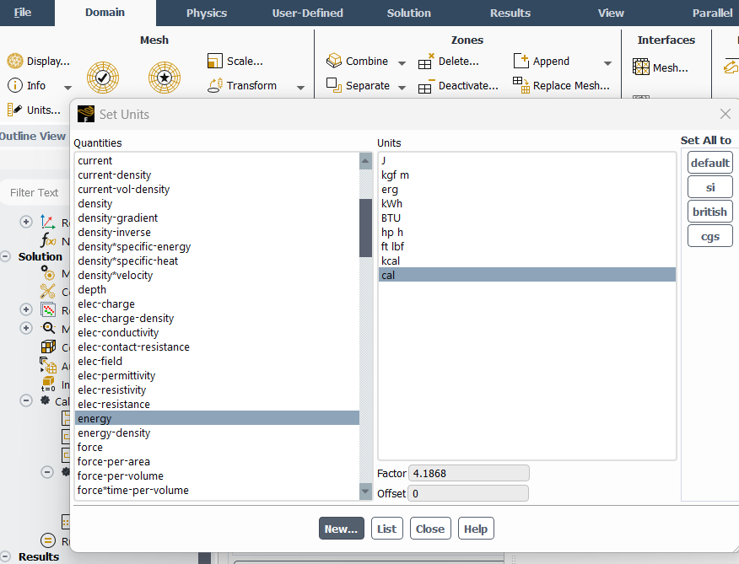Select the Reference Frames axes icon in outline
Image resolution: width=739 pixels, height=564 pixels.
pos(47,222)
